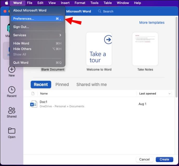The height and width of the screenshot is (166, 179).
Task: Click the vertical scrollbar
Action: [x=176, y=57]
